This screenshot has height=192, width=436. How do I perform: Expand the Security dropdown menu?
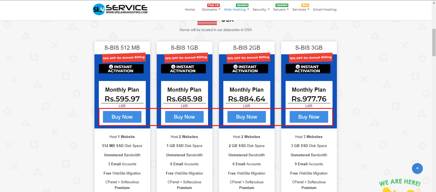(261, 10)
